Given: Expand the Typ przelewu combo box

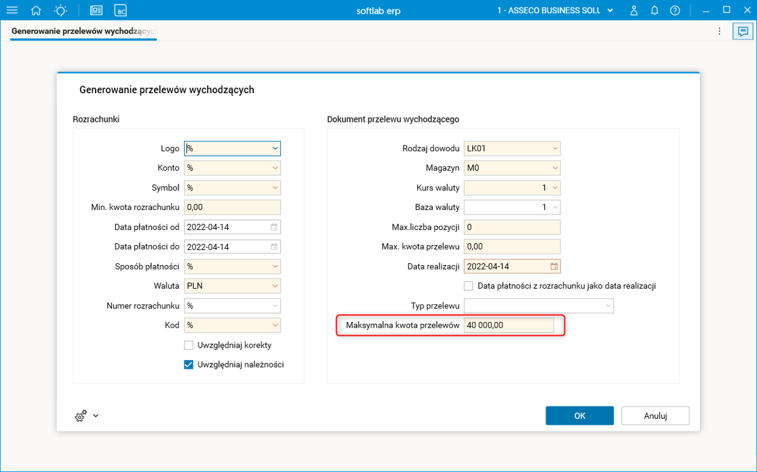Looking at the screenshot, I should [608, 306].
